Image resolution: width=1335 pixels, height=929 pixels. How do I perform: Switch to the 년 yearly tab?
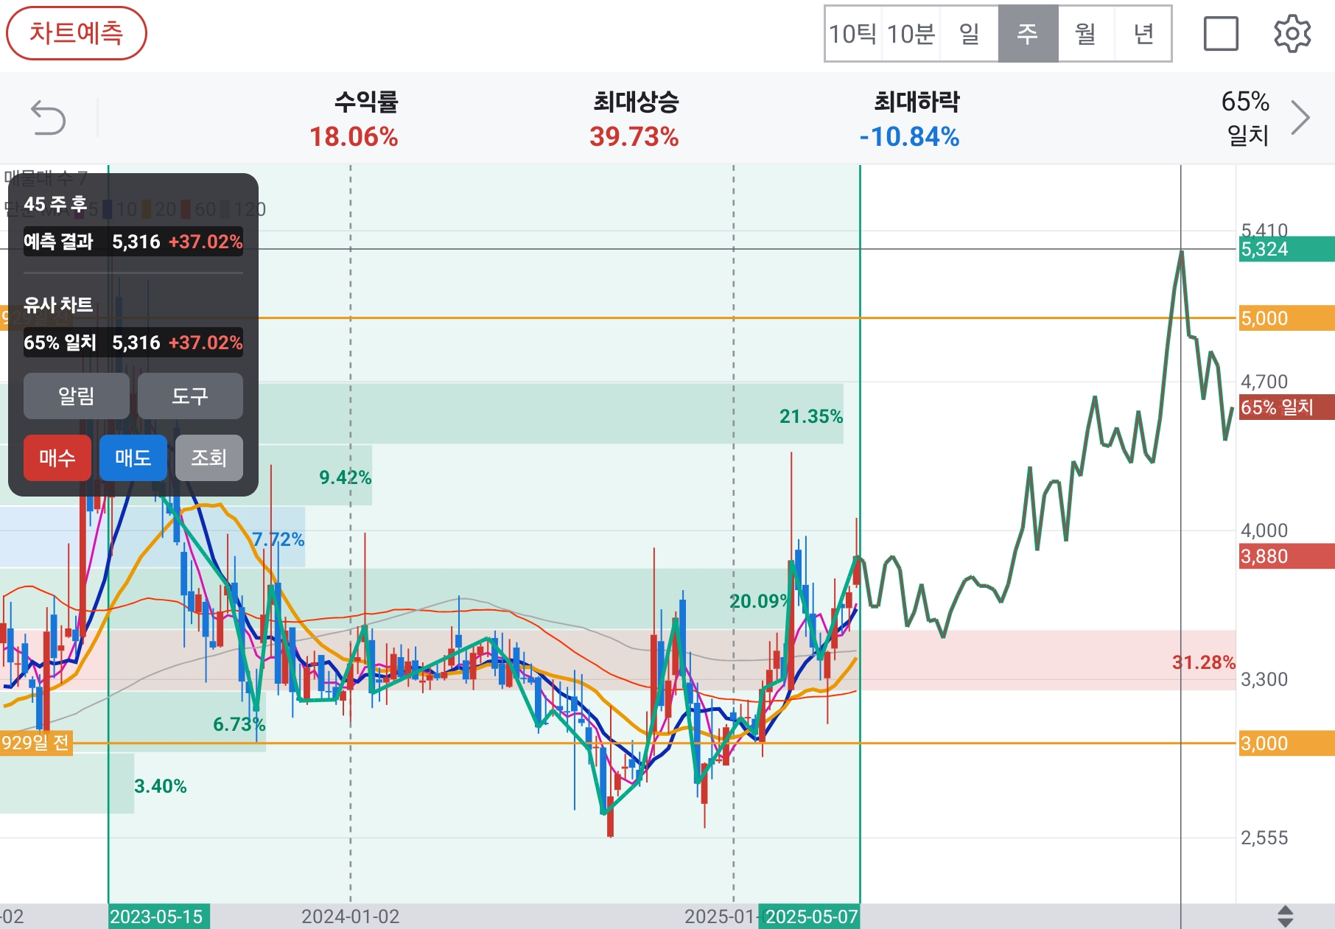[1143, 34]
